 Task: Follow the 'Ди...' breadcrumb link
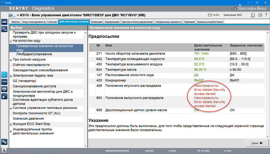(12, 15)
